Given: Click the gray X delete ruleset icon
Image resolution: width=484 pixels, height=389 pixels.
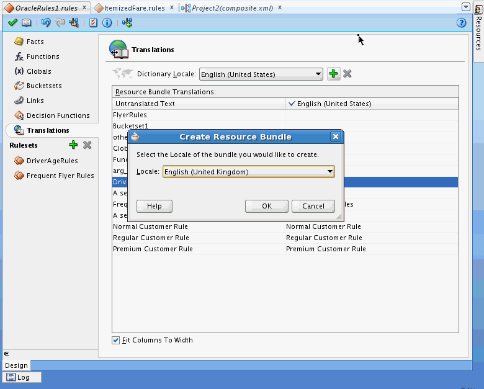Looking at the screenshot, I should coord(87,145).
